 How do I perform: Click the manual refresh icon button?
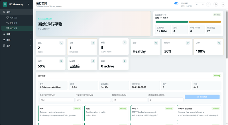tap(208, 4)
